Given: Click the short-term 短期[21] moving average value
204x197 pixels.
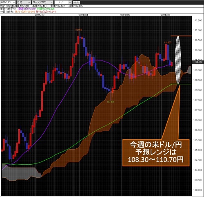Looking at the screenshot, I should 27,9.
